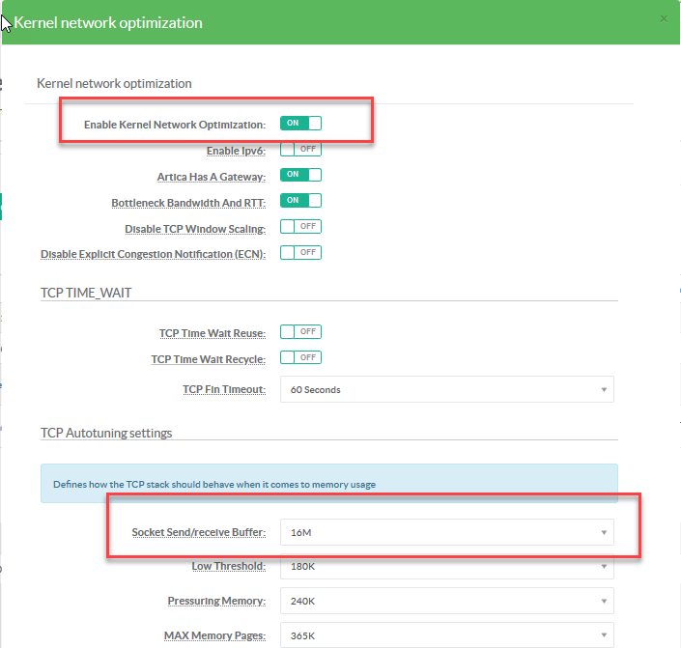
Task: Turn on the Enable Ipv6 switch
Action: tap(300, 150)
